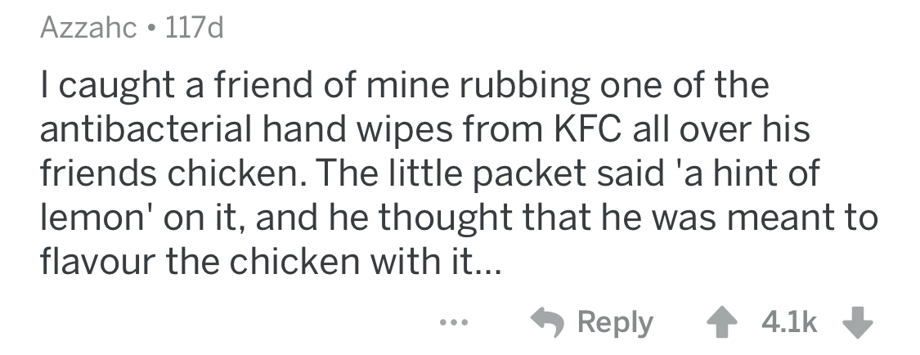Click the 4.1k vote score
920x355 pixels.
coord(790,321)
